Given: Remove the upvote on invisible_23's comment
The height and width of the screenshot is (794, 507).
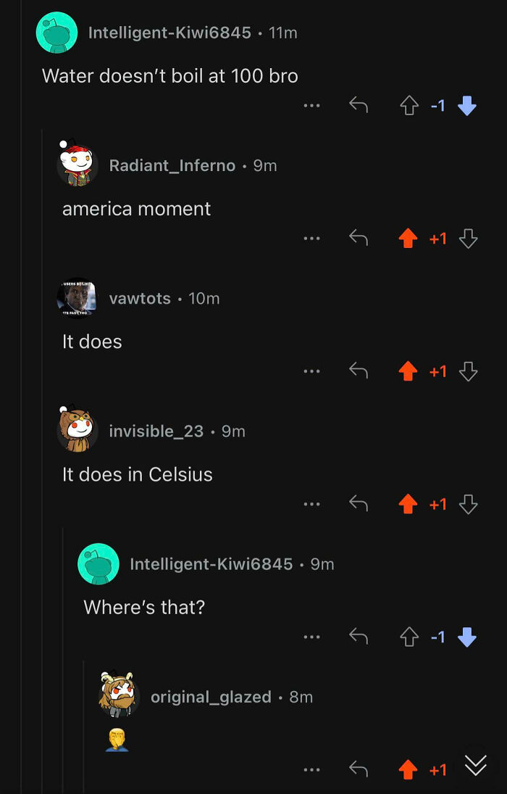Looking at the screenshot, I should (x=409, y=503).
